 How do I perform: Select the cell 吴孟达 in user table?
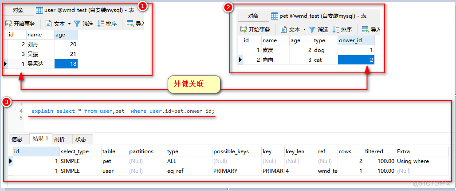pos(40,64)
